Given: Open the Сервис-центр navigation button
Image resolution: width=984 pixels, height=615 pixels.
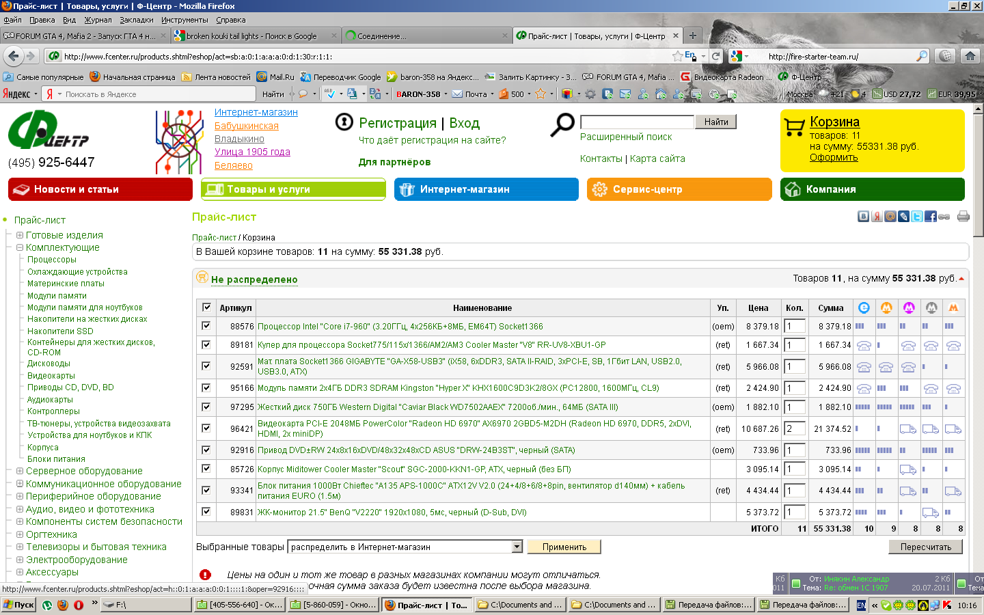Looking at the screenshot, I should (679, 189).
